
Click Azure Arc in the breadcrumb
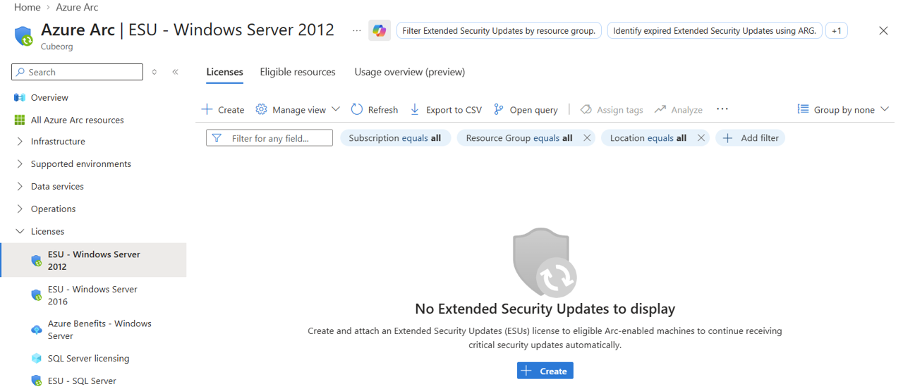[x=77, y=7]
